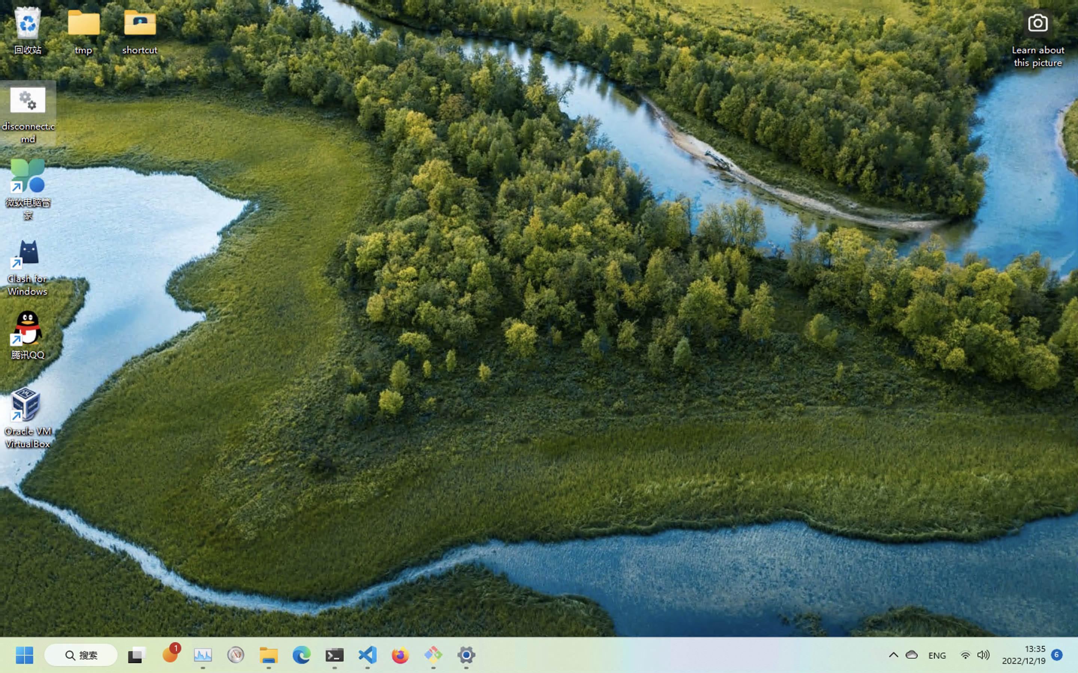Open Microsoft Edge in the taskbar

pyautogui.click(x=301, y=655)
